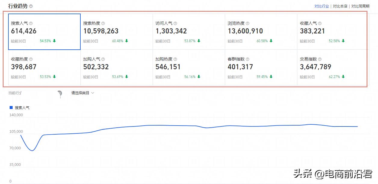This screenshot has width=378, height=184.
Task: Select 对比本店 comparison option
Action: [340, 6]
